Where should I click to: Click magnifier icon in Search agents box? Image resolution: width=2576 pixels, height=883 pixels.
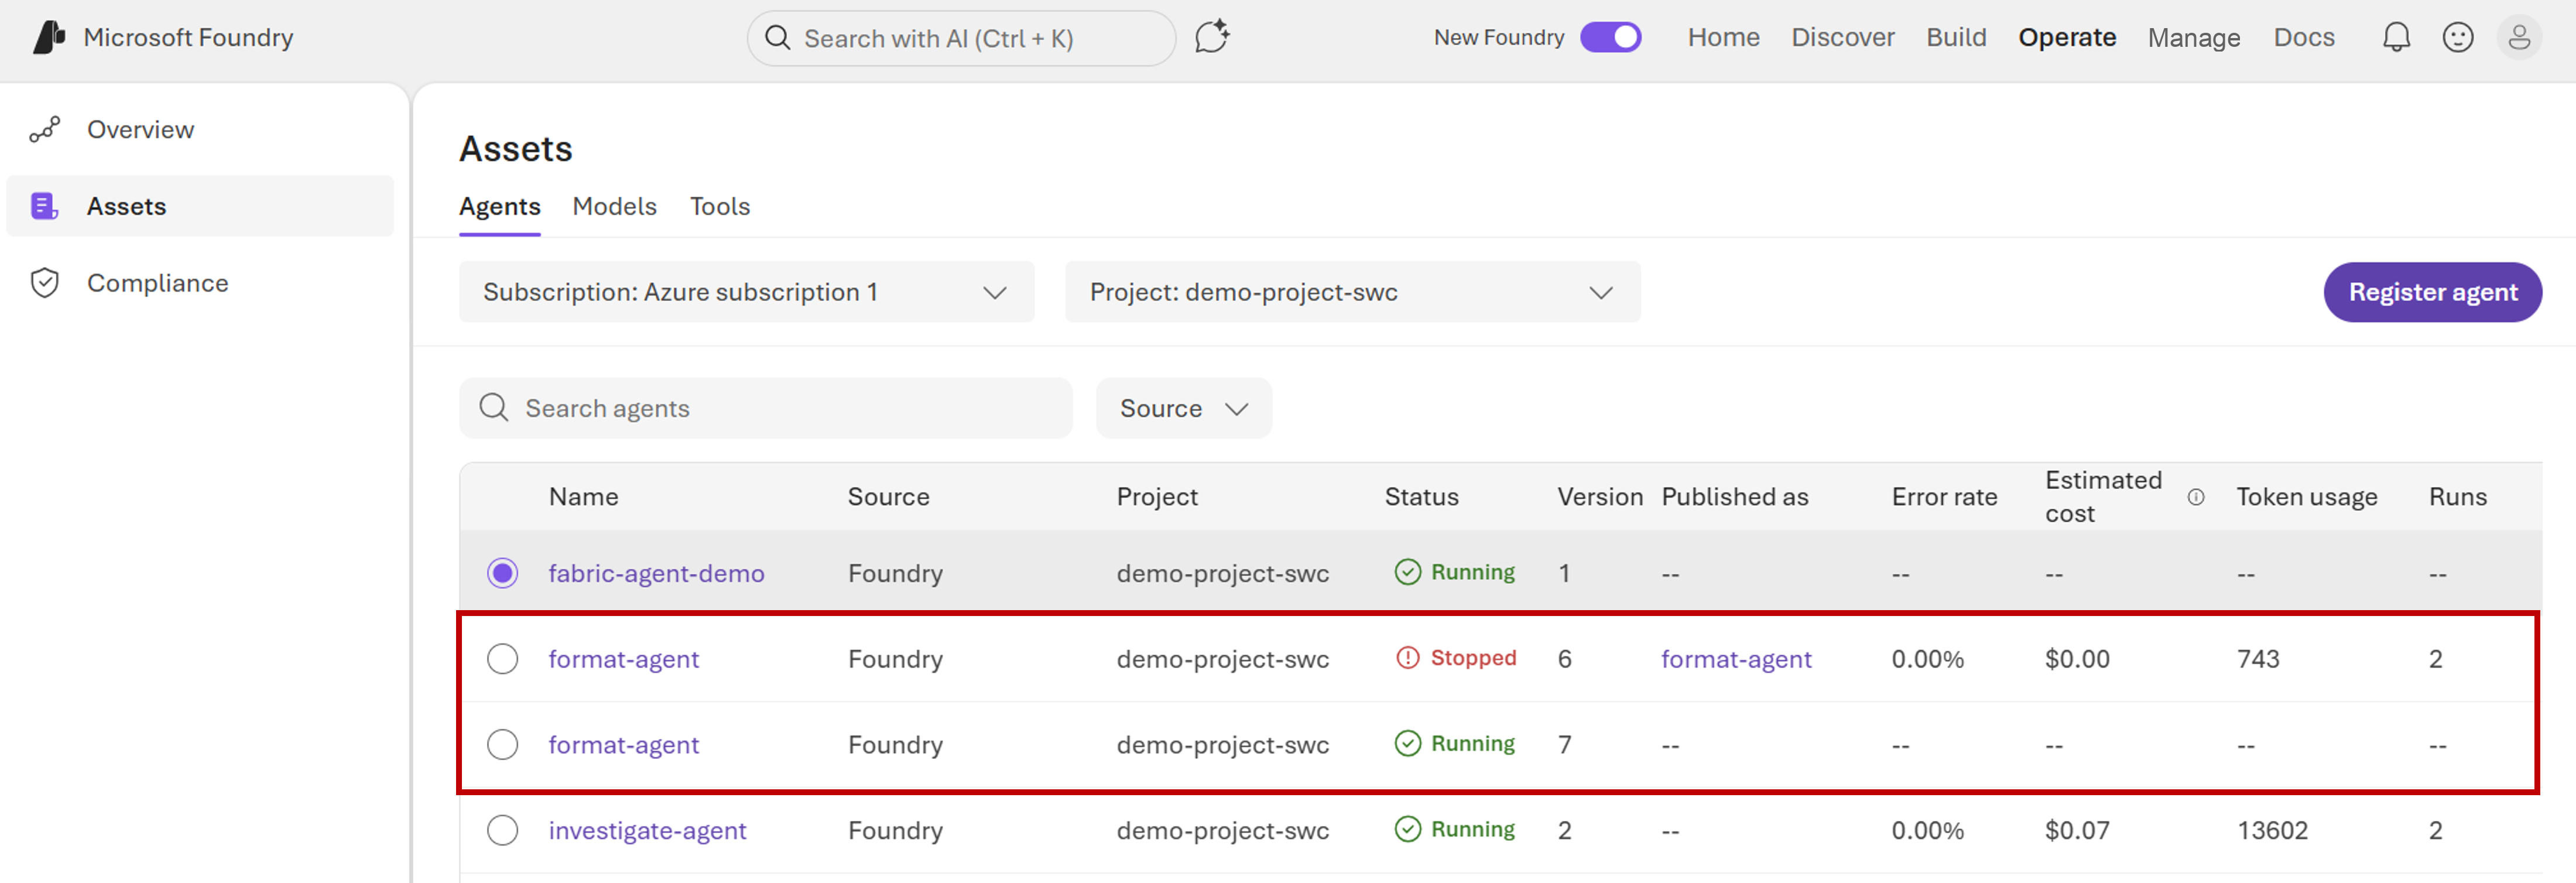point(494,407)
